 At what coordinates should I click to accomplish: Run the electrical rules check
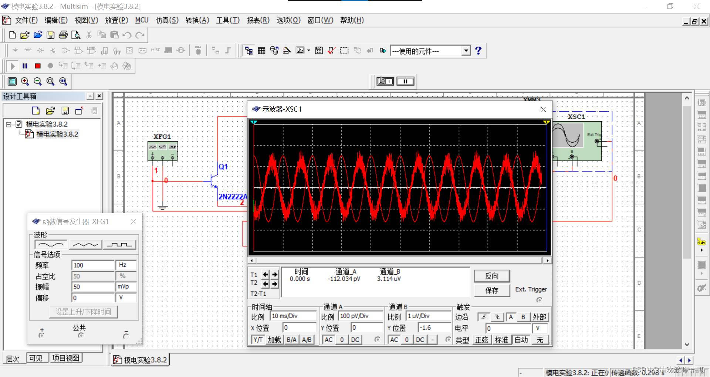click(x=331, y=51)
